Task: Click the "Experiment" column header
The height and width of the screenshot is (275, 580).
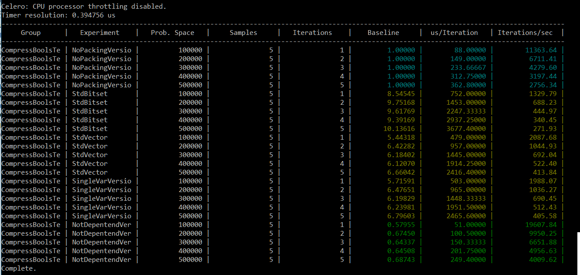Action: [x=100, y=33]
